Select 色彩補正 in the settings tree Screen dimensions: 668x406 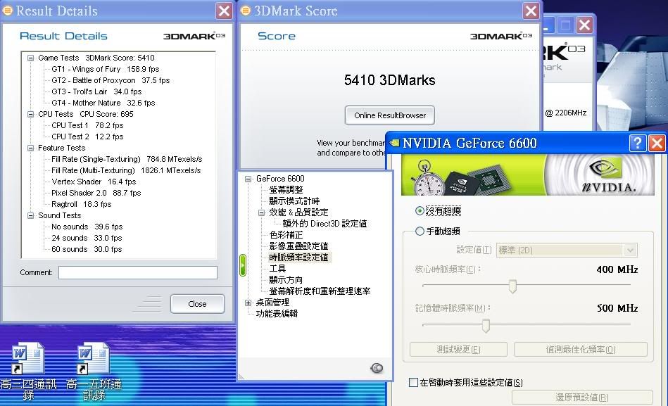[x=286, y=235]
